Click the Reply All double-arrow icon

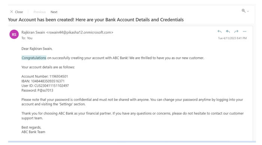[228, 31]
